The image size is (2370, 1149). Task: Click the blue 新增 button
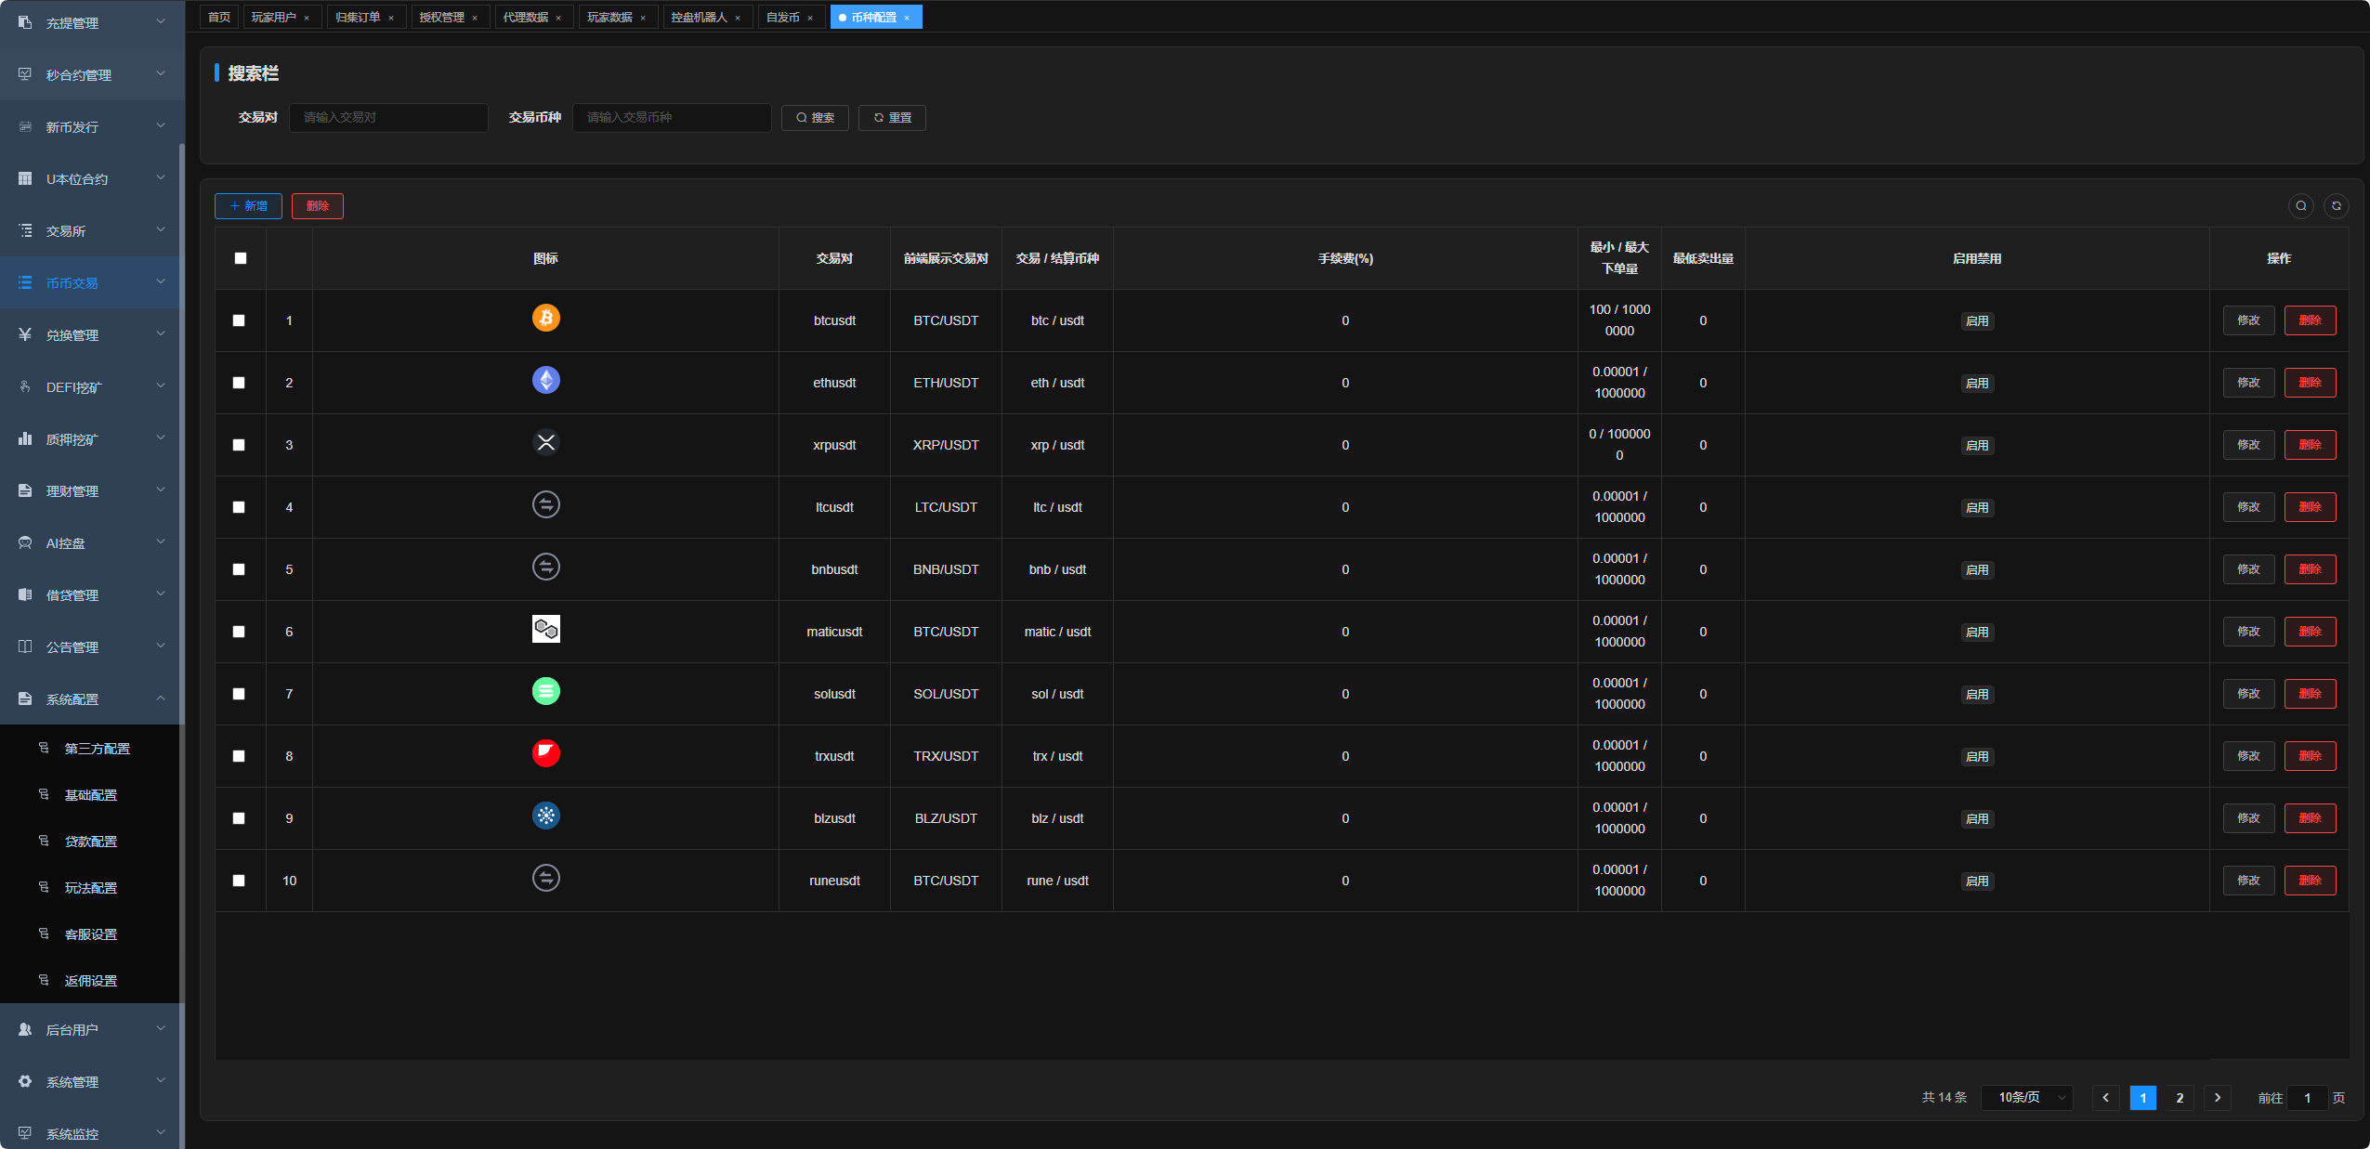[x=248, y=206]
